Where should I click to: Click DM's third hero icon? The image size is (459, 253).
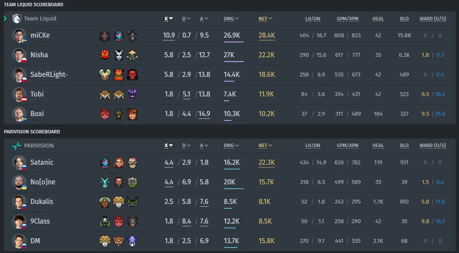[132, 241]
